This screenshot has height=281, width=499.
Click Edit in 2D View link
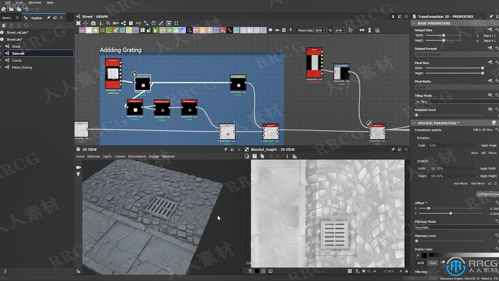point(483,130)
